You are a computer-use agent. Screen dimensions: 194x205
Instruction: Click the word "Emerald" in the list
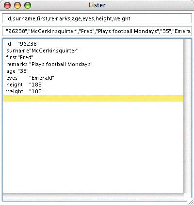[42, 78]
